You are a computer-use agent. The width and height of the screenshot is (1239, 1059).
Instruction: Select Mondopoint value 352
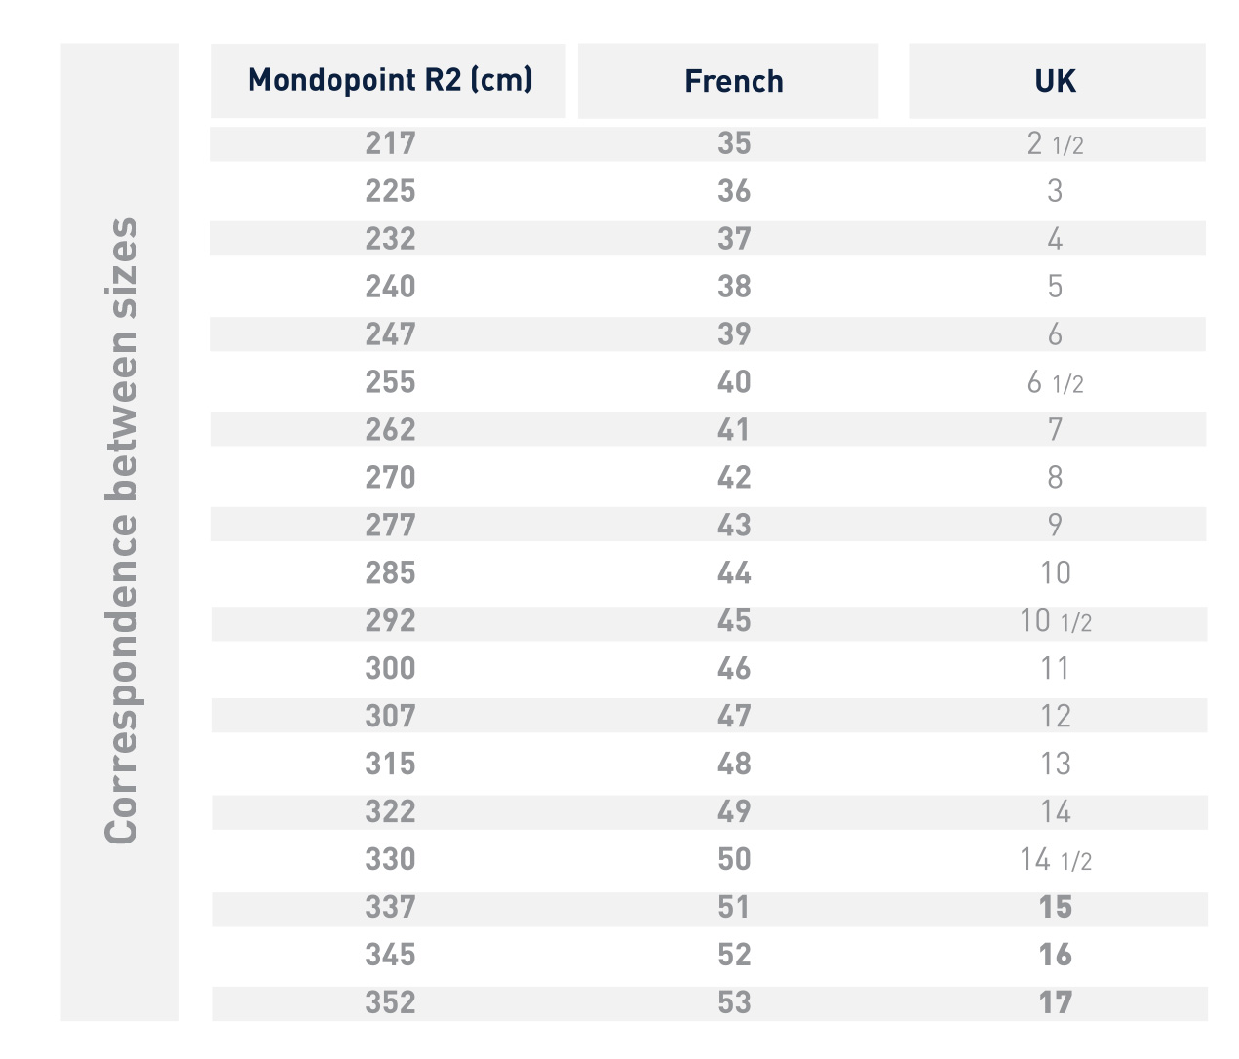(390, 1003)
